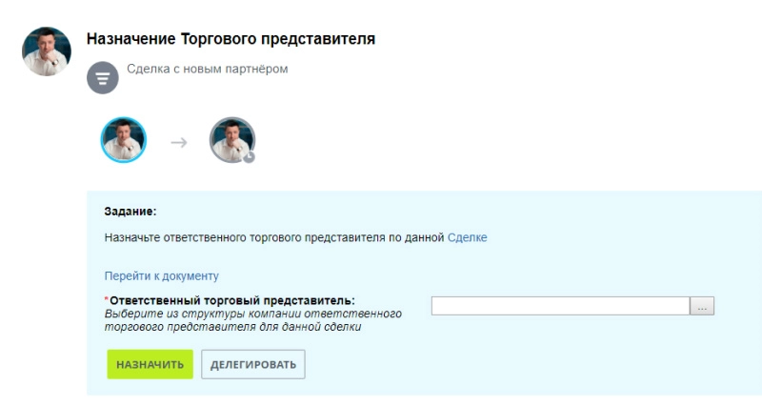Click the task description starting with Назначьте ответственного
762x406 pixels.
point(273,237)
